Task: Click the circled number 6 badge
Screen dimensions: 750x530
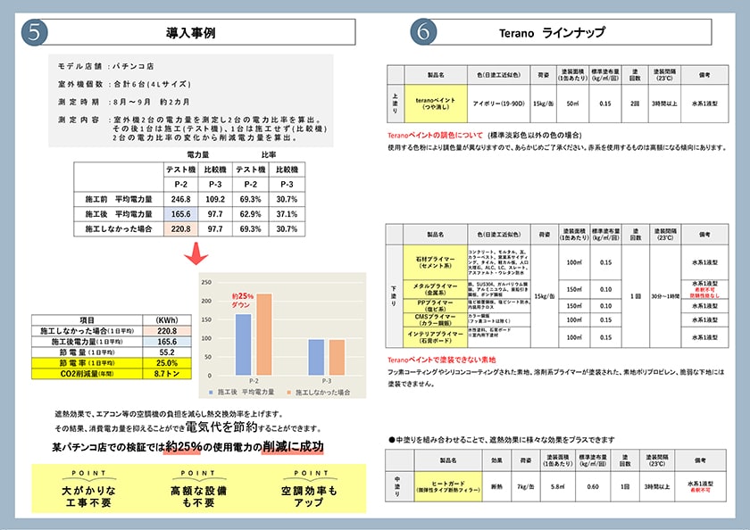Action: [x=423, y=32]
